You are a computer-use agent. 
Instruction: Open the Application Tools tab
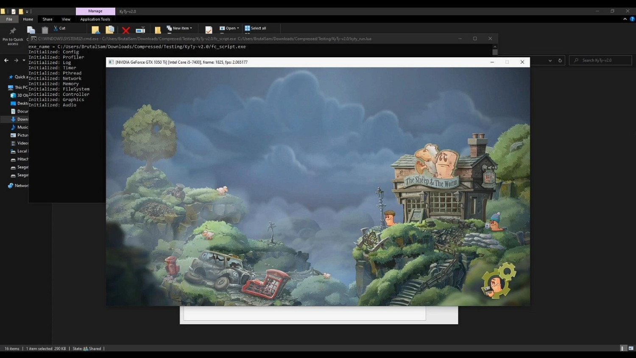[x=95, y=19]
